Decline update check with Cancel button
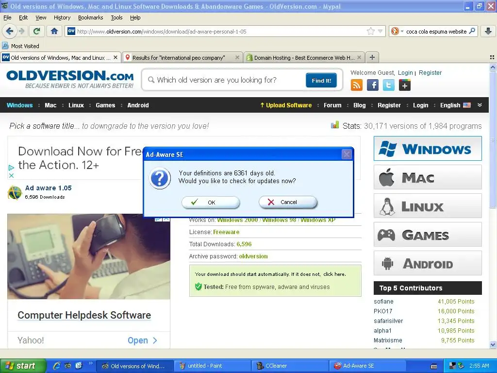Viewport: 497px width, 373px height. click(x=288, y=202)
